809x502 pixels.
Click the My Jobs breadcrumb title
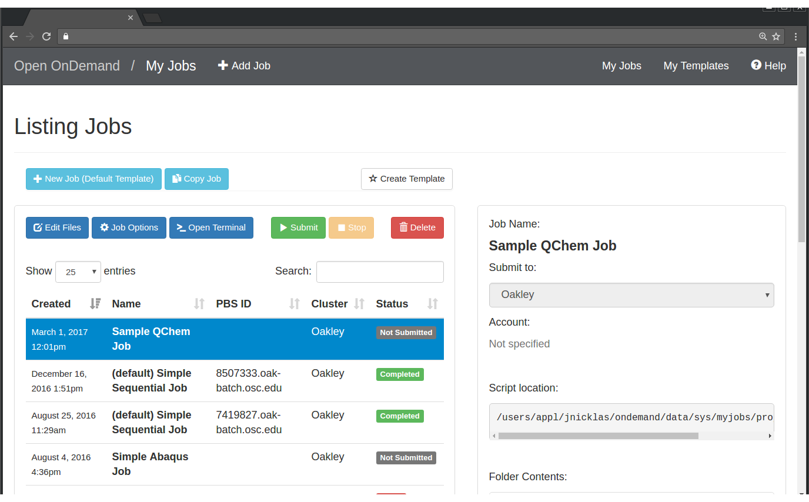(x=171, y=66)
